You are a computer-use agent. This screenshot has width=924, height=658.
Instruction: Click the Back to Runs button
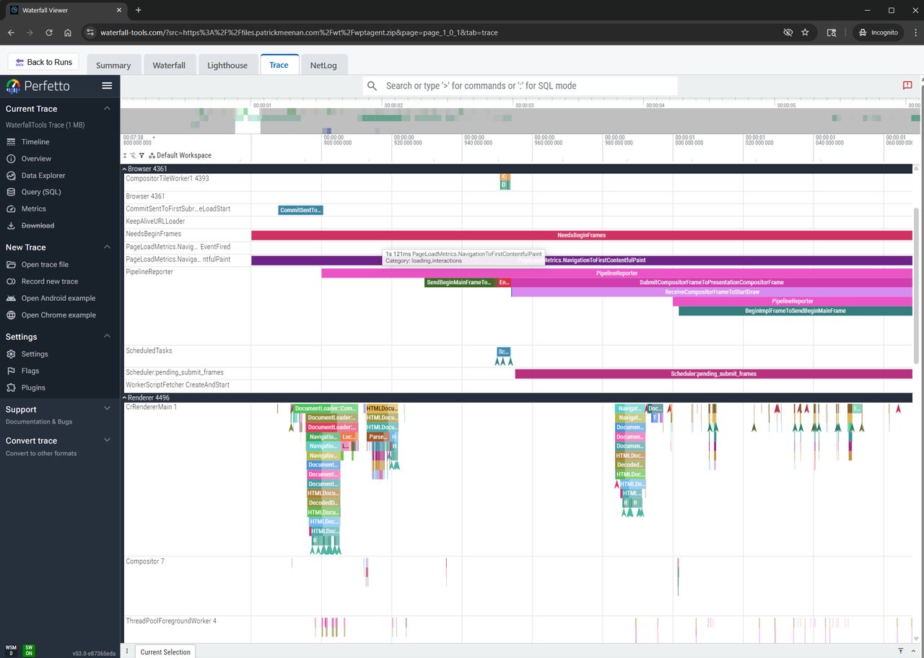(x=43, y=62)
